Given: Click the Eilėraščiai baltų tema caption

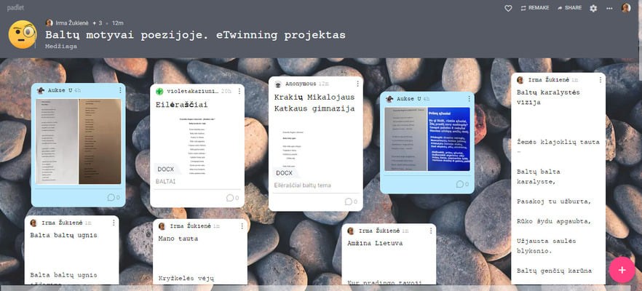Looking at the screenshot, I should pyautogui.click(x=303, y=186).
